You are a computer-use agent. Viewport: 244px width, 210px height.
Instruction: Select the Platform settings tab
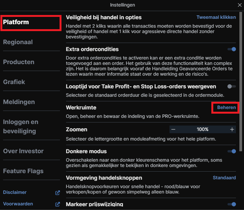pos(31,22)
